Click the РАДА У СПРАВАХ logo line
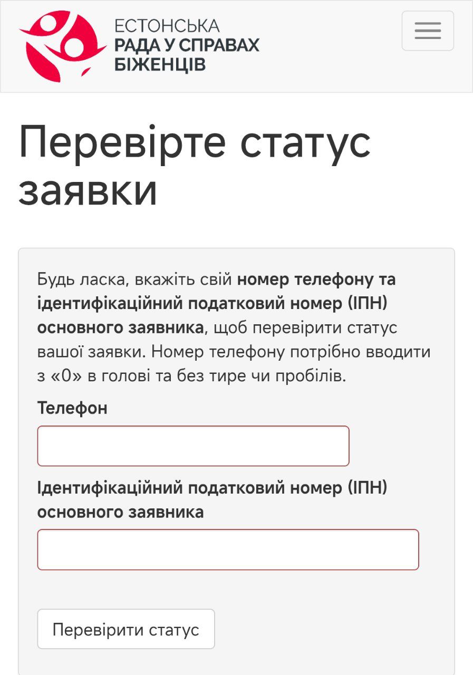Image resolution: width=473 pixels, height=675 pixels. [x=187, y=45]
